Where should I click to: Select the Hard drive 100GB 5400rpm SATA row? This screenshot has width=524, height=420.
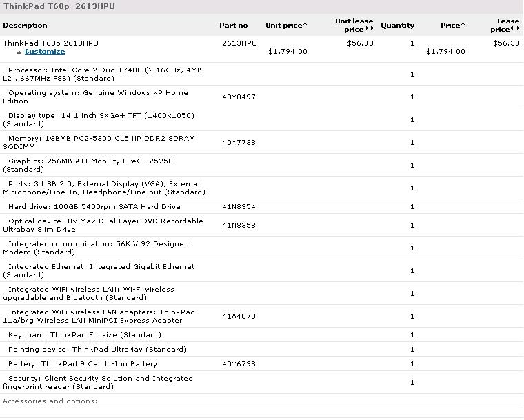tap(262, 206)
